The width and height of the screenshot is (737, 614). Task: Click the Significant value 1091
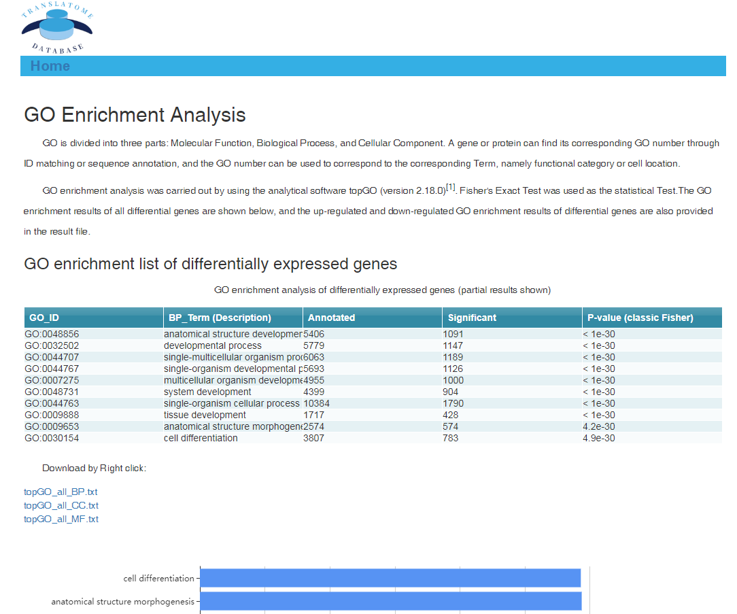pos(453,334)
